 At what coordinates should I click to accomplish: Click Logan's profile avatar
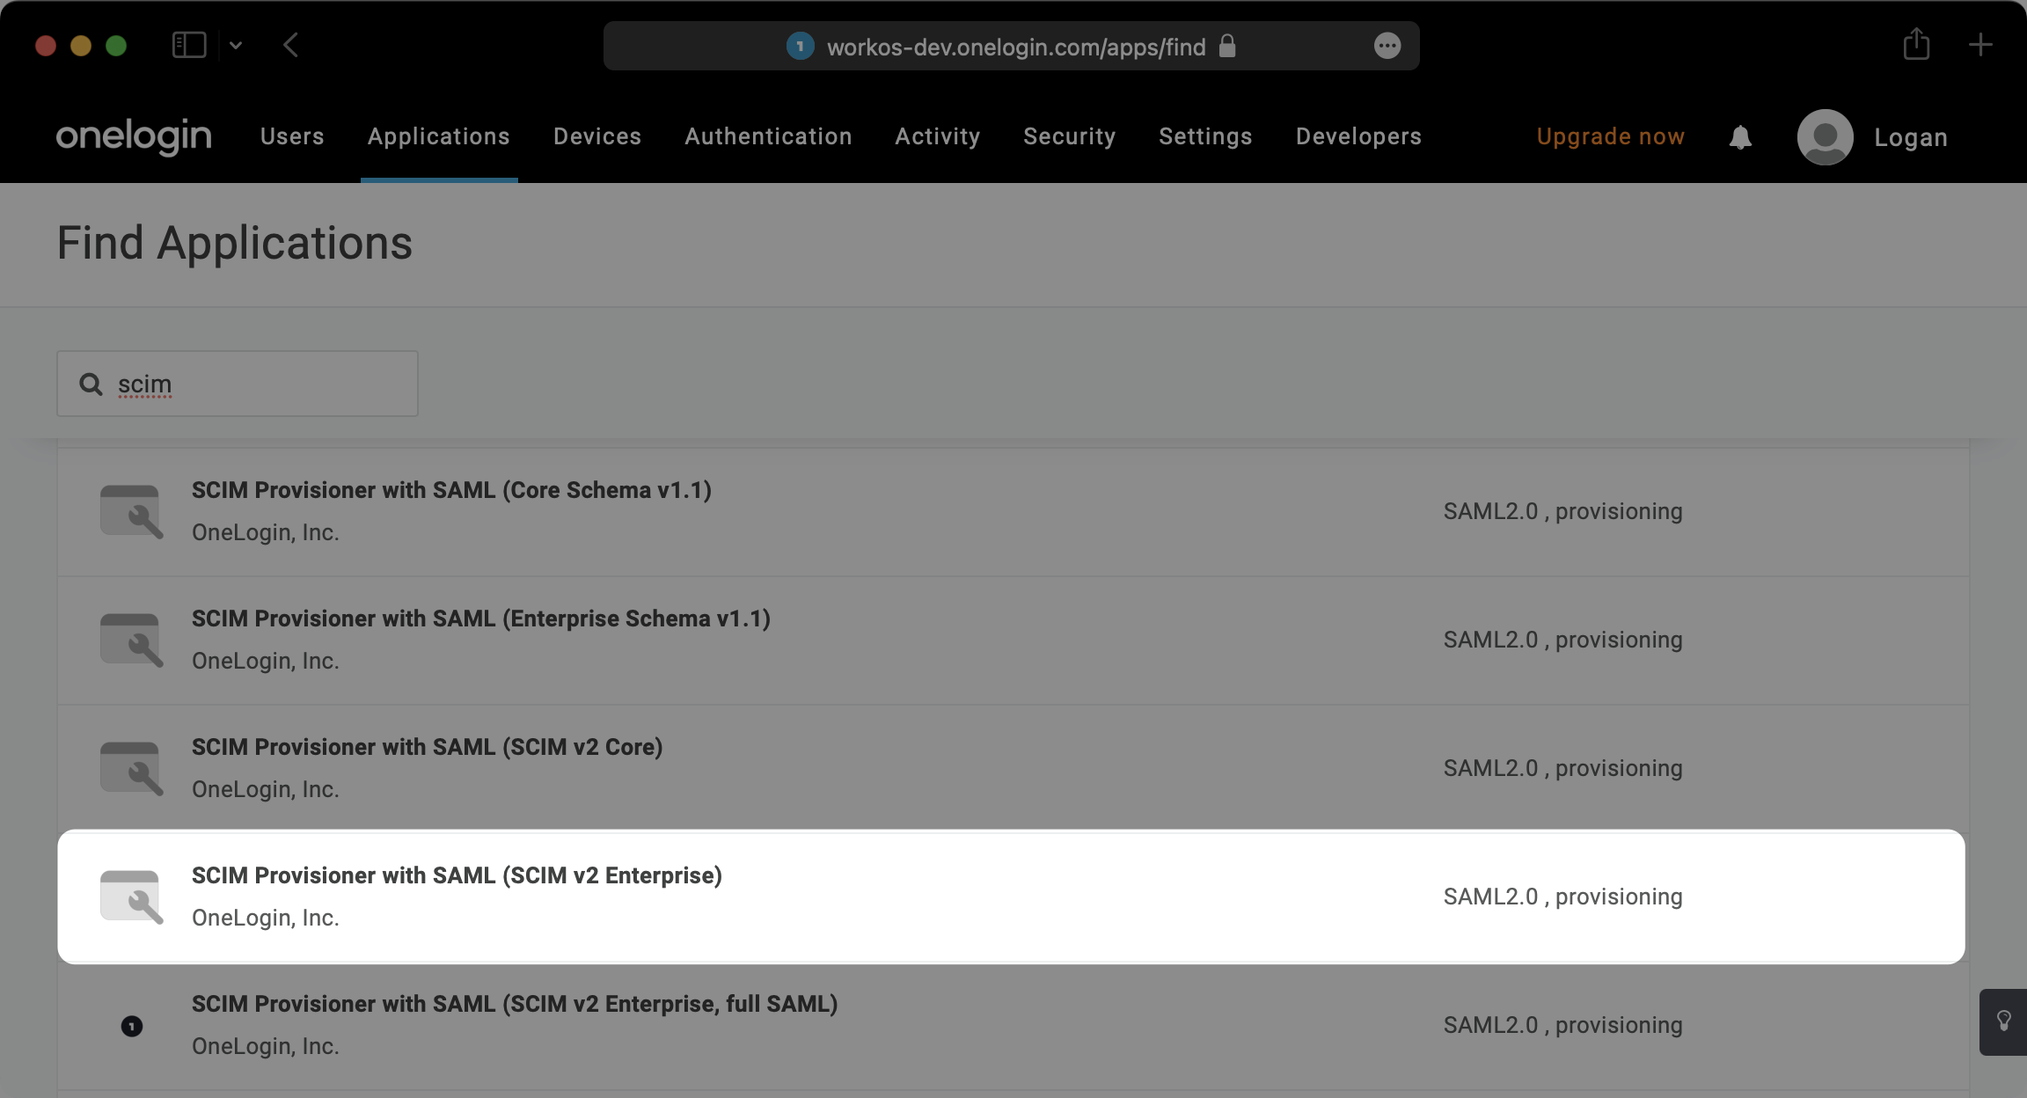pyautogui.click(x=1823, y=136)
